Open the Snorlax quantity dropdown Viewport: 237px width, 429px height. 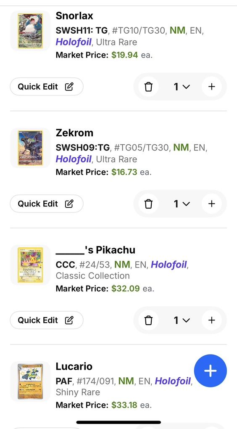[182, 87]
